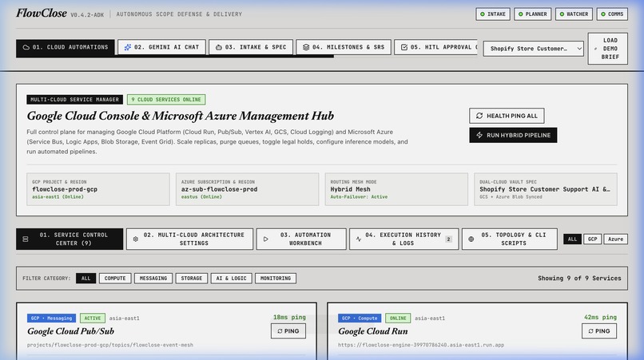Image resolution: width=644 pixels, height=360 pixels.
Task: Filter category by COMPUTE
Action: click(115, 279)
